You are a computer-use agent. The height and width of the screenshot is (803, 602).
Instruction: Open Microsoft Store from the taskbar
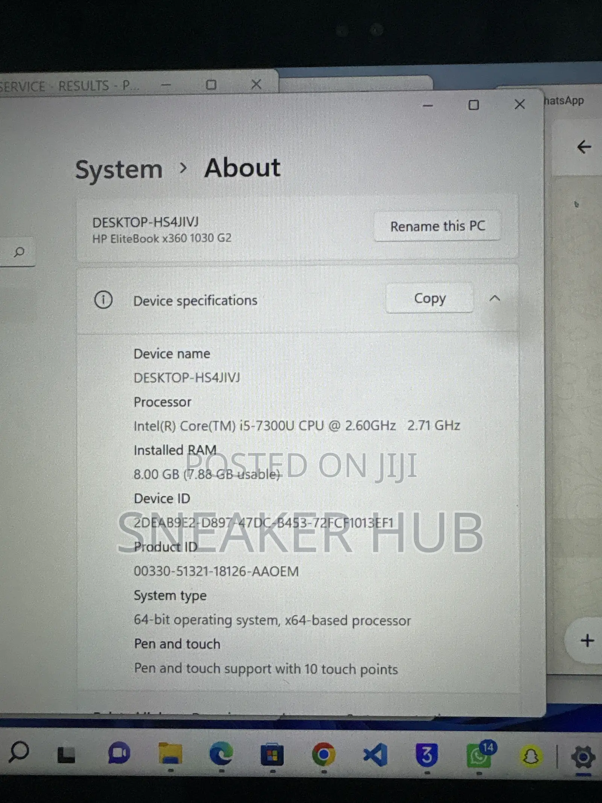click(272, 754)
